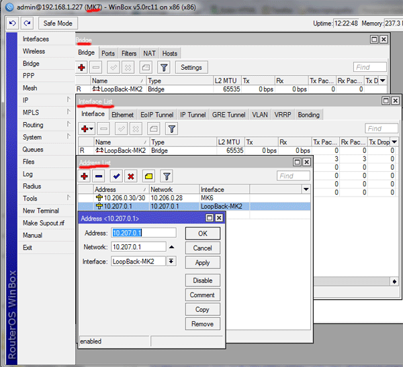
Task: Toggle the Safe Mode button
Action: point(57,23)
